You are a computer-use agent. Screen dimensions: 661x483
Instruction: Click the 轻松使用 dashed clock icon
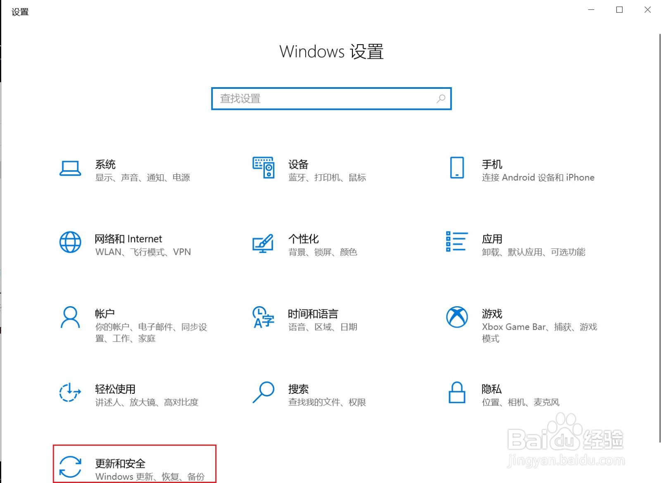point(70,392)
